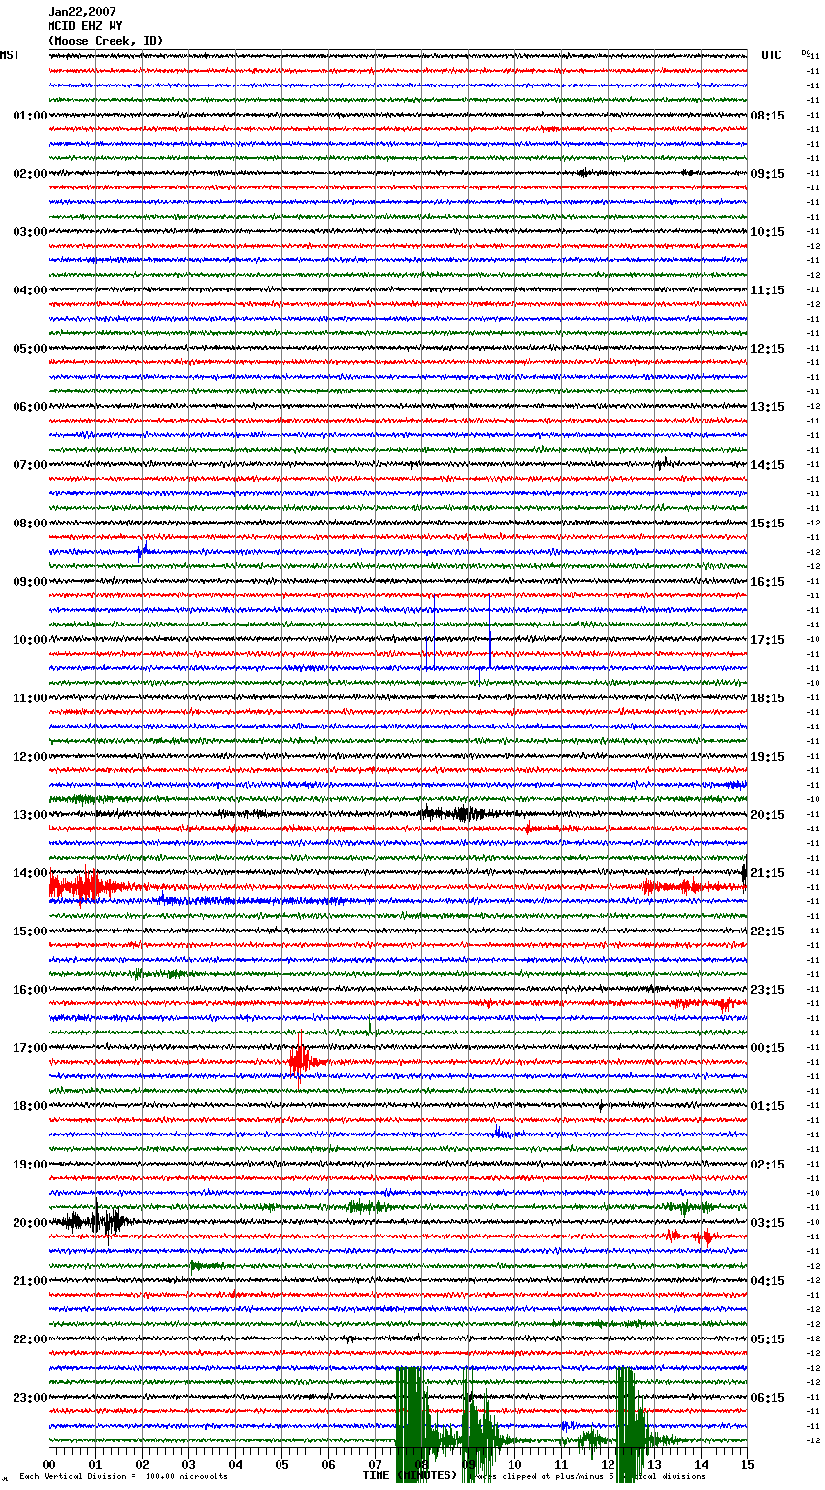Click the MST time zone header
The height and width of the screenshot is (1490, 825).
(x=10, y=55)
